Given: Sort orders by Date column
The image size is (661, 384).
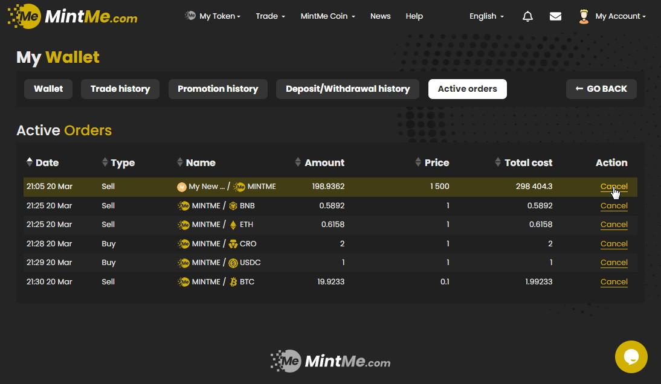Looking at the screenshot, I should point(42,162).
